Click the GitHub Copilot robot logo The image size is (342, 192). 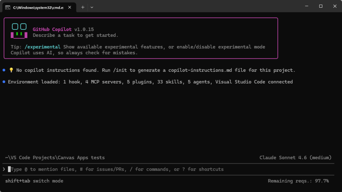pos(19,31)
